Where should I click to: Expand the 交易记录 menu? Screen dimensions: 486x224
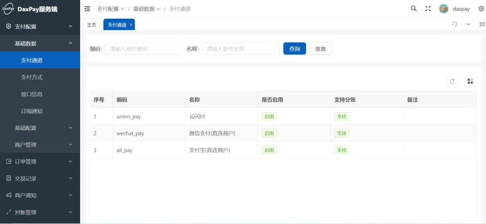70,178
